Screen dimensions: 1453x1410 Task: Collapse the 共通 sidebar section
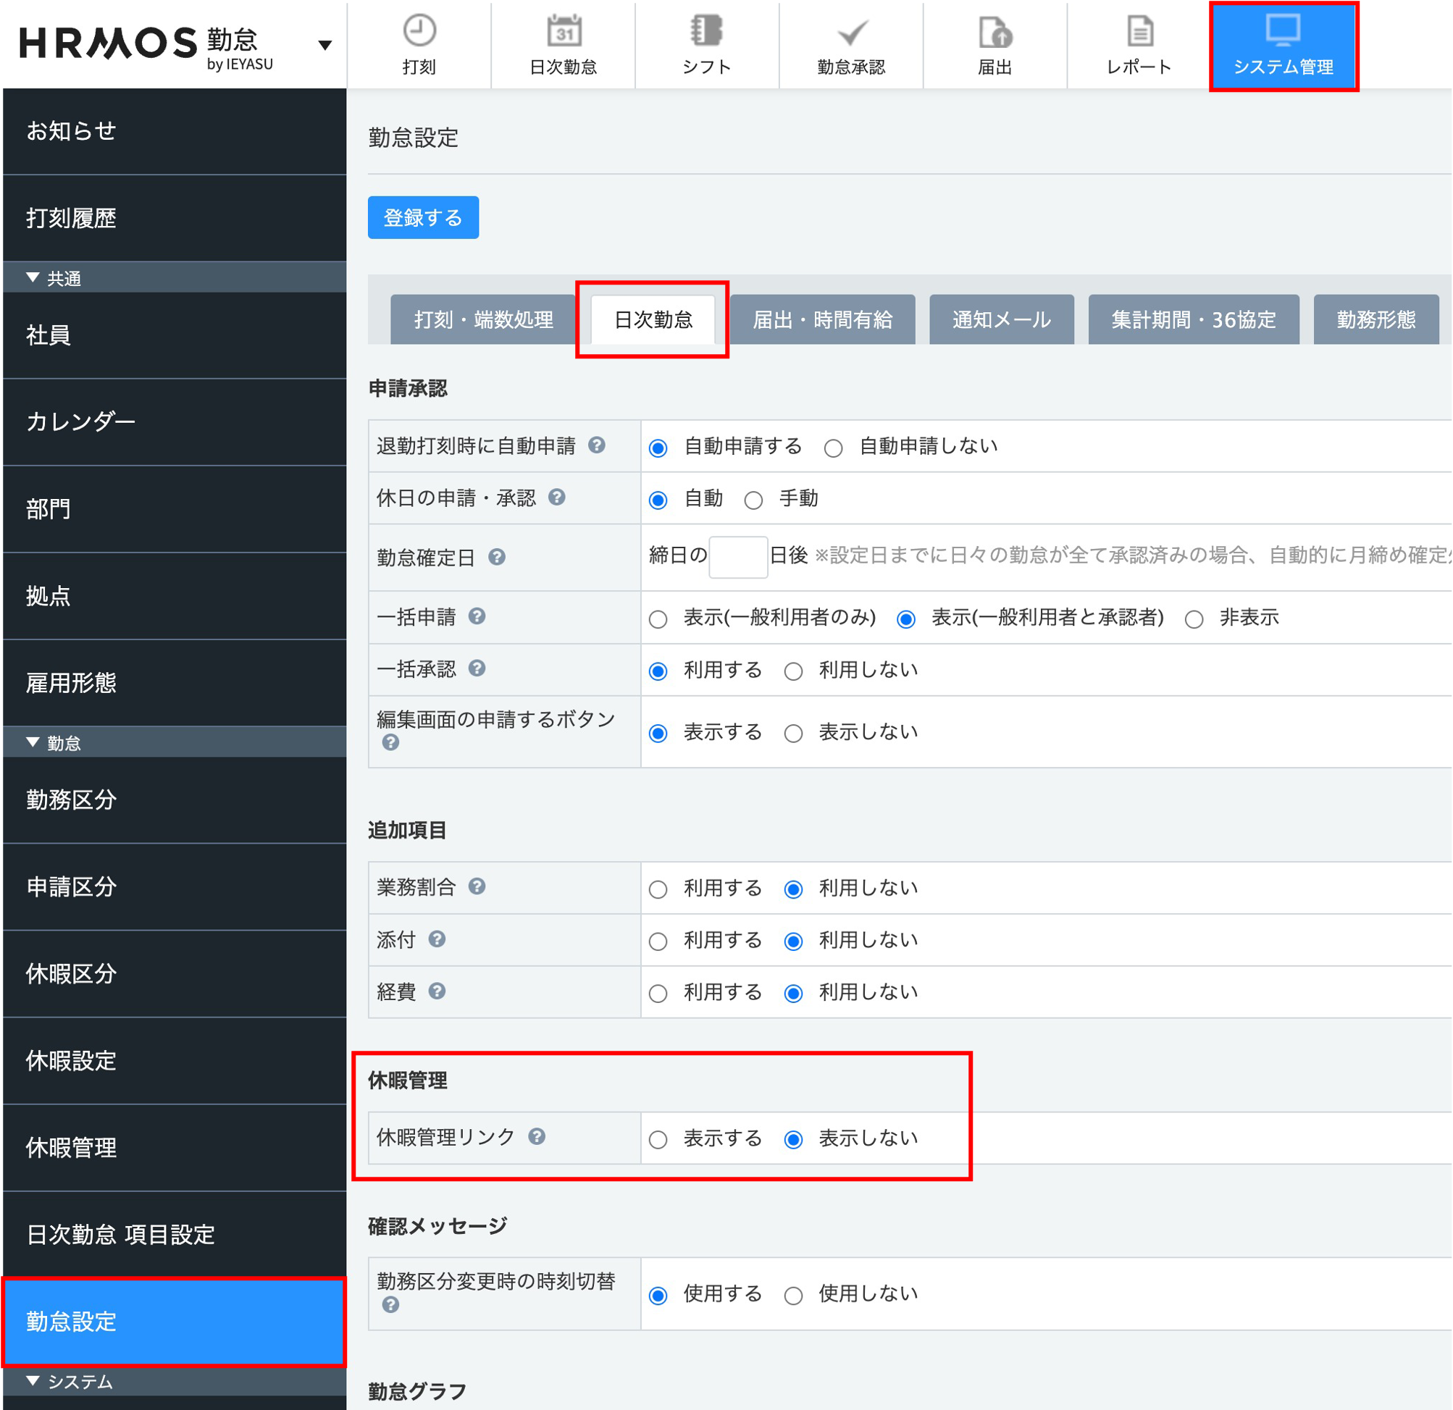(33, 278)
